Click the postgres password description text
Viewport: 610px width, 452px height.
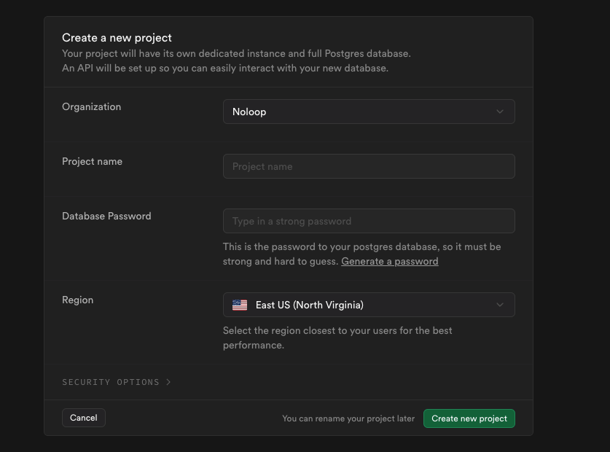(x=361, y=247)
